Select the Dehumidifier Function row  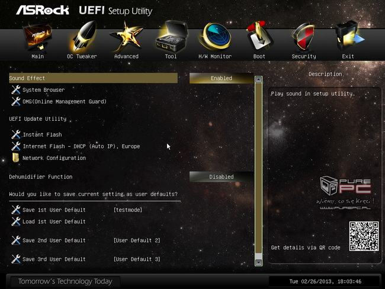click(41, 177)
